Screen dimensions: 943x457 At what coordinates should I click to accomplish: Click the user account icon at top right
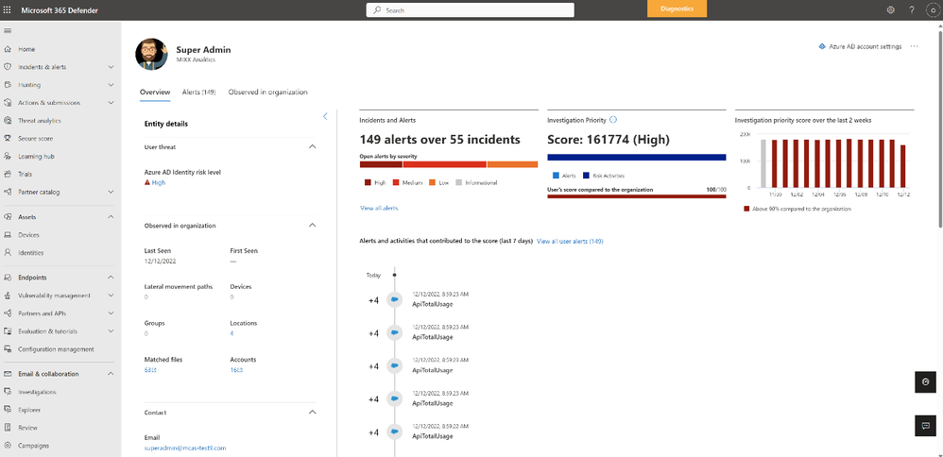click(933, 9)
